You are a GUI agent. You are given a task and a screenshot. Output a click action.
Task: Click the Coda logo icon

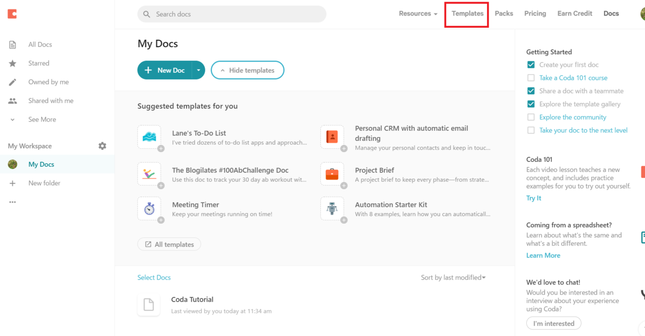12,14
